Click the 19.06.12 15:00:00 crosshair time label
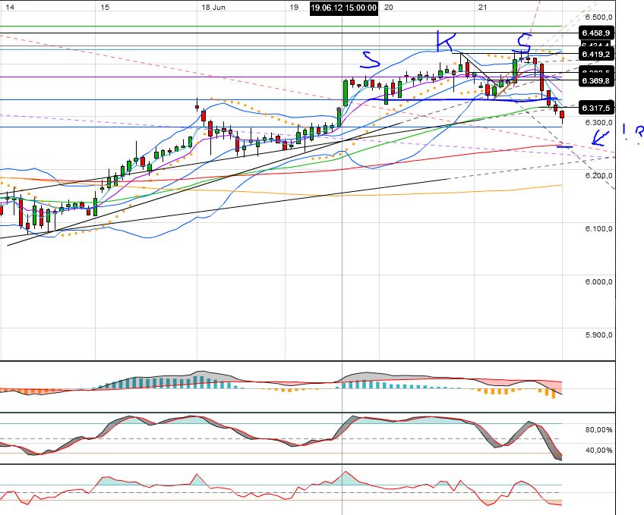Viewport: 644px width, 515px height. tap(344, 8)
